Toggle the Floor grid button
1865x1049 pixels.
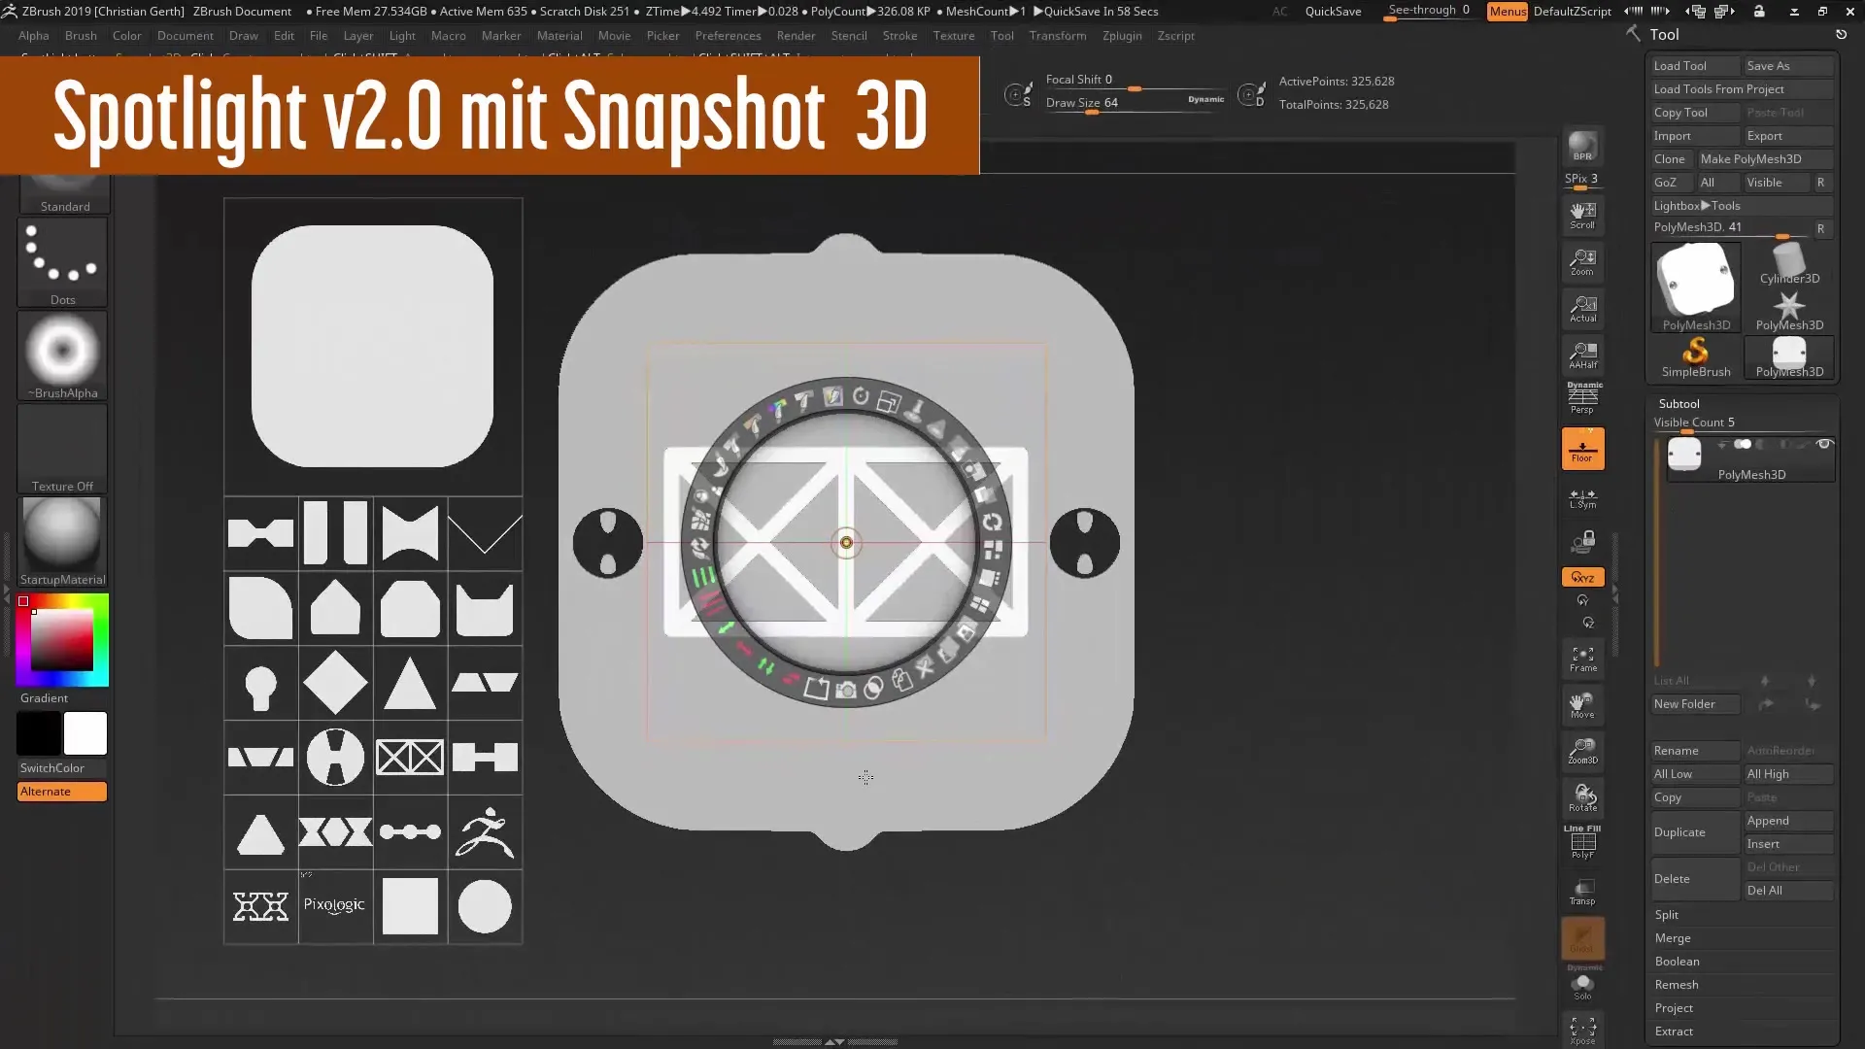(x=1582, y=449)
